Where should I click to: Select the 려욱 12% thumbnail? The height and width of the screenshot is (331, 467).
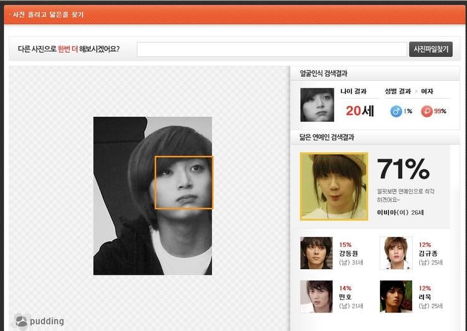click(396, 296)
